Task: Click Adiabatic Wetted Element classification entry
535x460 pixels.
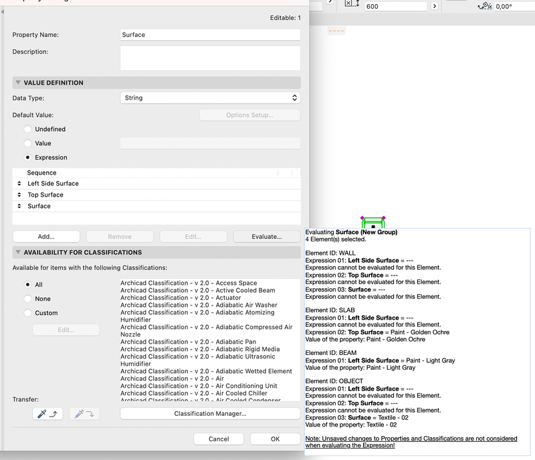Action: 207,371
